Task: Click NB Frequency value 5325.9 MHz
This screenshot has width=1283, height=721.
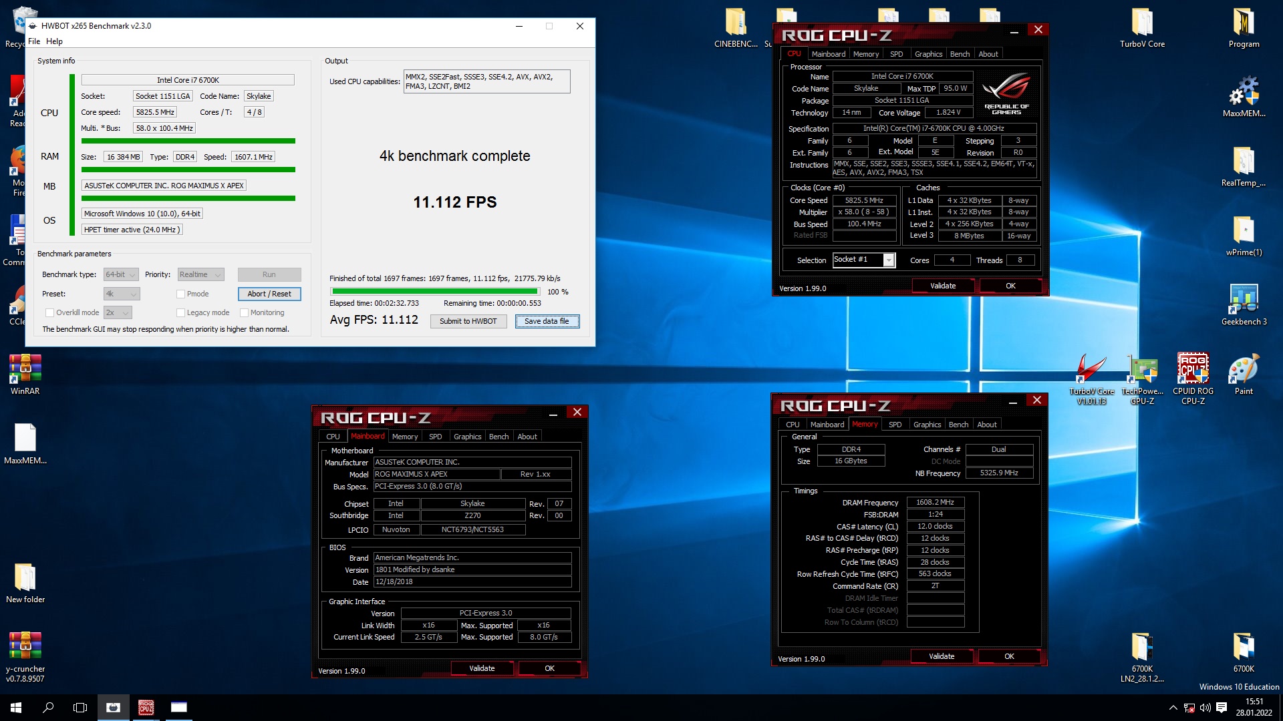Action: click(999, 473)
